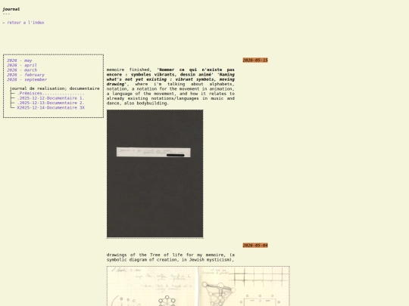Viewport: 409px width, 306px height.
Task: Click 'drawings of the Tree of life' paragraph
Action: (170, 257)
